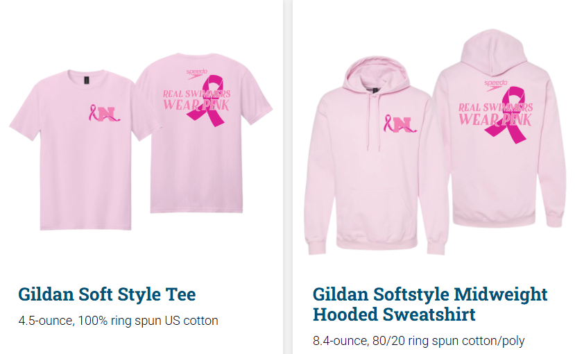Viewport: 575px width, 354px height.
Task: Open the Gildan Softstyle Midweight Hooded Sweatshirt title
Action: [430, 304]
